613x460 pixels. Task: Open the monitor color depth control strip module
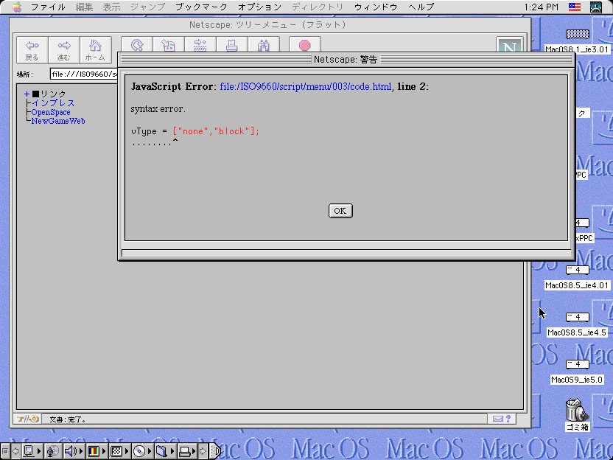(97, 451)
